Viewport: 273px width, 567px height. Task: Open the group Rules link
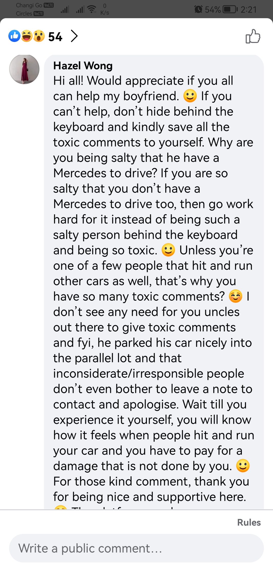click(x=249, y=522)
